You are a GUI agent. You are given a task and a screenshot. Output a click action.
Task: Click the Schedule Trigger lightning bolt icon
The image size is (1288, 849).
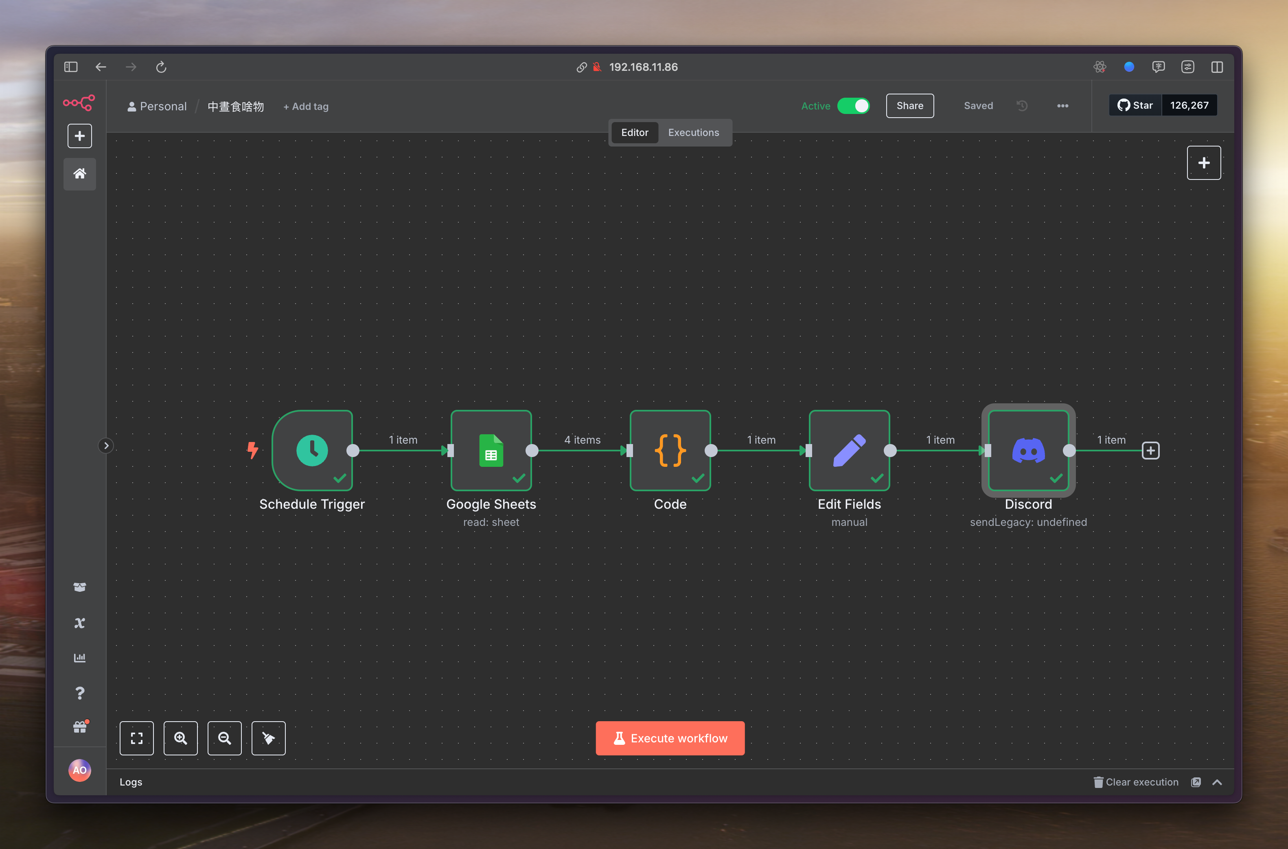253,450
